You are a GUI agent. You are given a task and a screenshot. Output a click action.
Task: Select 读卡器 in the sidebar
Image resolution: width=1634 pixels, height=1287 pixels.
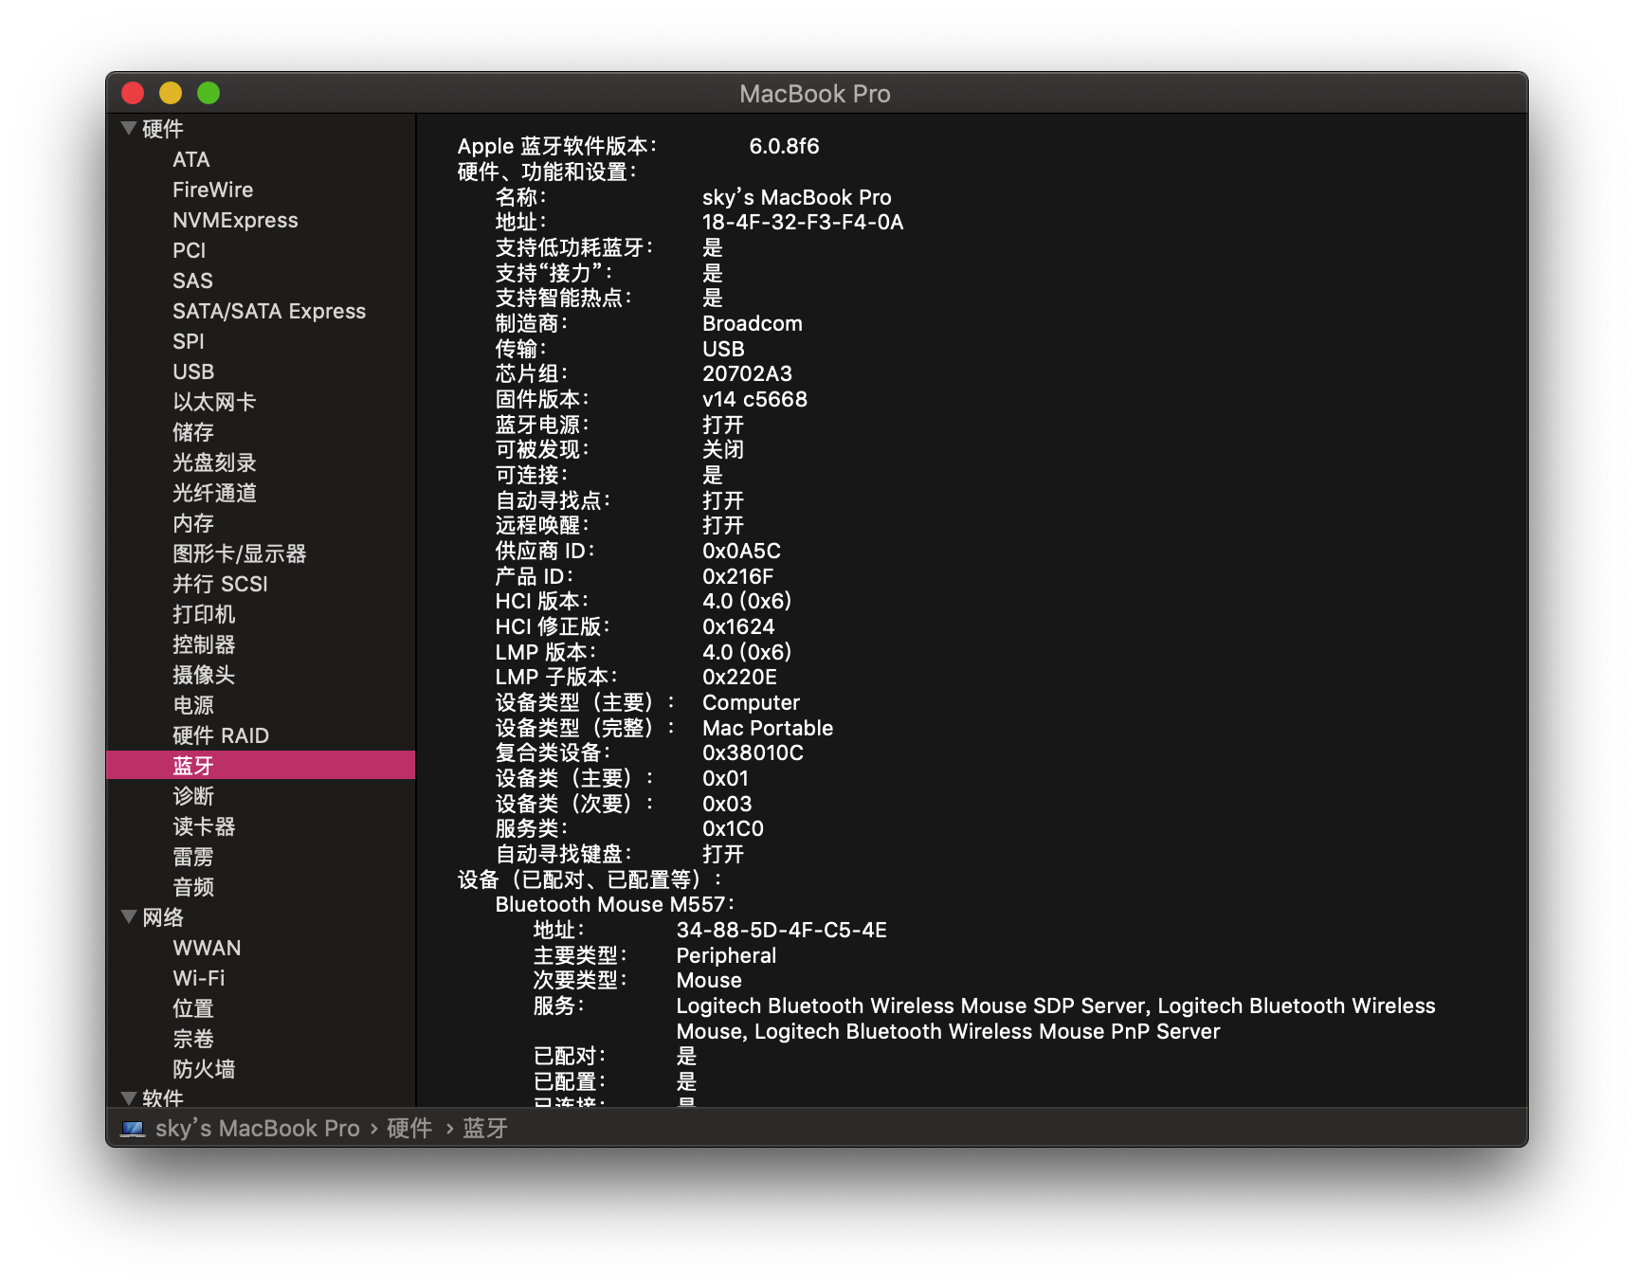[x=204, y=826]
